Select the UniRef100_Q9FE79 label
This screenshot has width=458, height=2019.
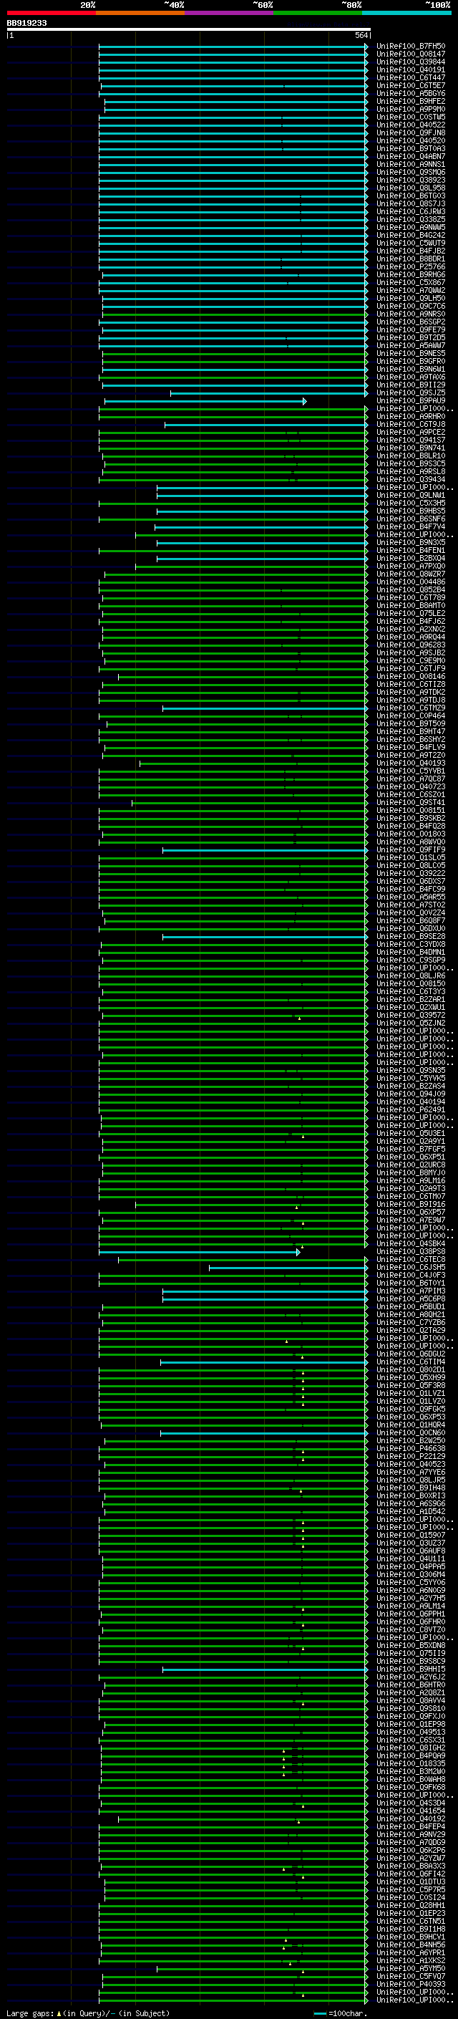click(411, 330)
